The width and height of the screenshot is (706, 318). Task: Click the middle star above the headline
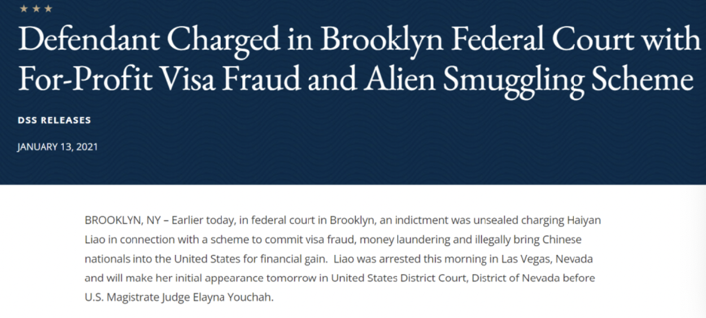[36, 8]
